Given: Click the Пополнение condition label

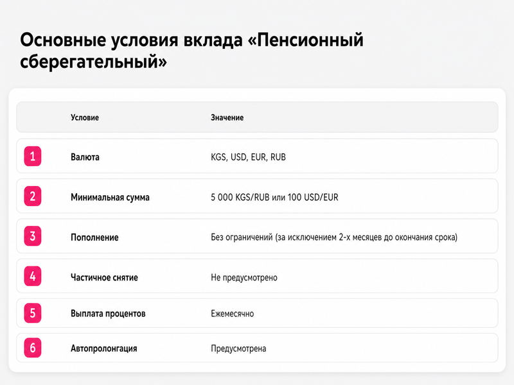Looking at the screenshot, I should pyautogui.click(x=94, y=237).
